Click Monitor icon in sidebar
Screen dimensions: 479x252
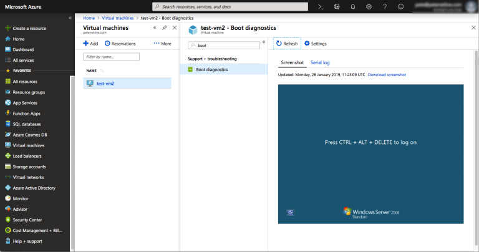pos(8,198)
